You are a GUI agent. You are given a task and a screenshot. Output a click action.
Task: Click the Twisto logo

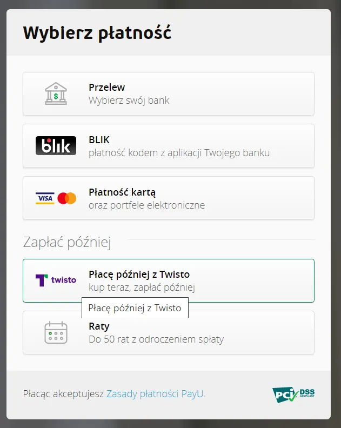pos(56,280)
